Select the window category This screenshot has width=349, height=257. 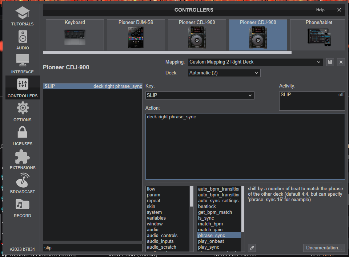coord(168,224)
